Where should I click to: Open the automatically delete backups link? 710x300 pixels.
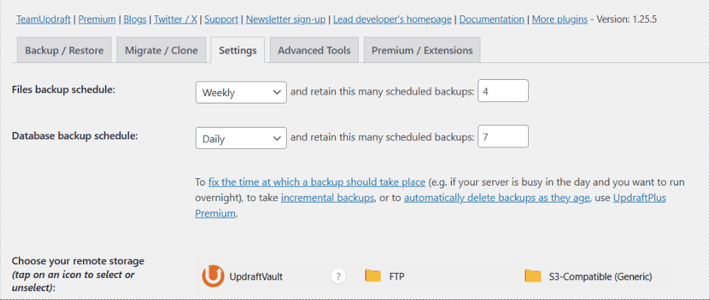(497, 198)
